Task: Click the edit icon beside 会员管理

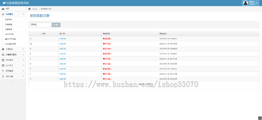Action: pyautogui.click(x=3, y=14)
